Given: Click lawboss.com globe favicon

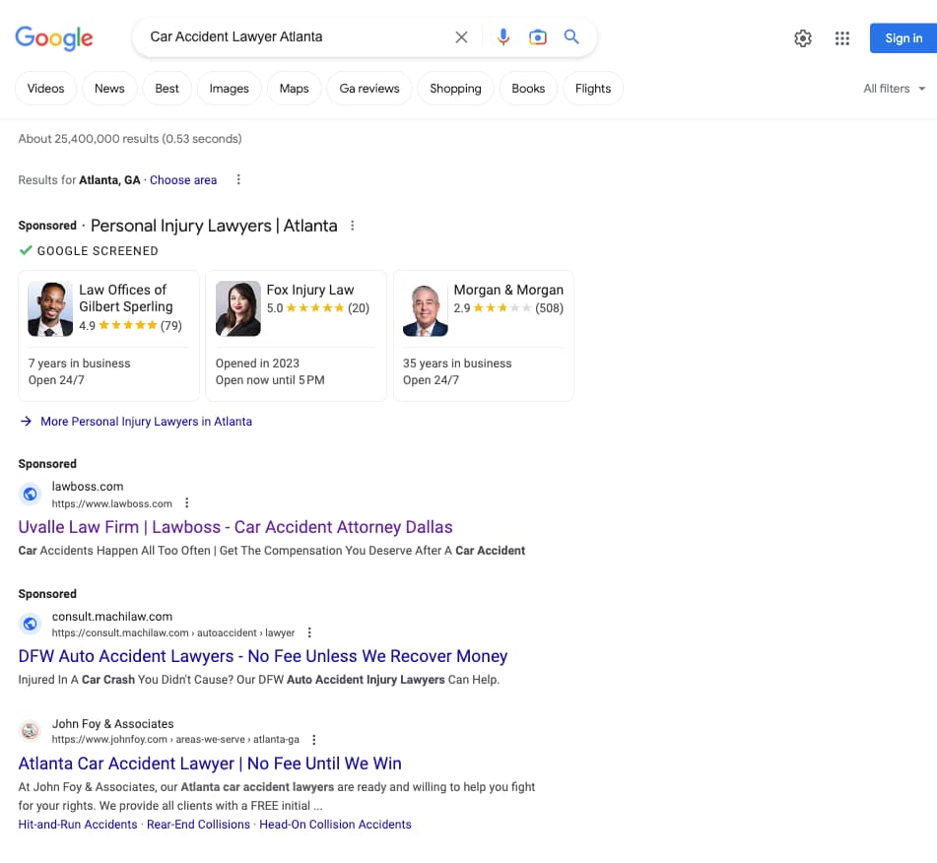Looking at the screenshot, I should pyautogui.click(x=30, y=495).
